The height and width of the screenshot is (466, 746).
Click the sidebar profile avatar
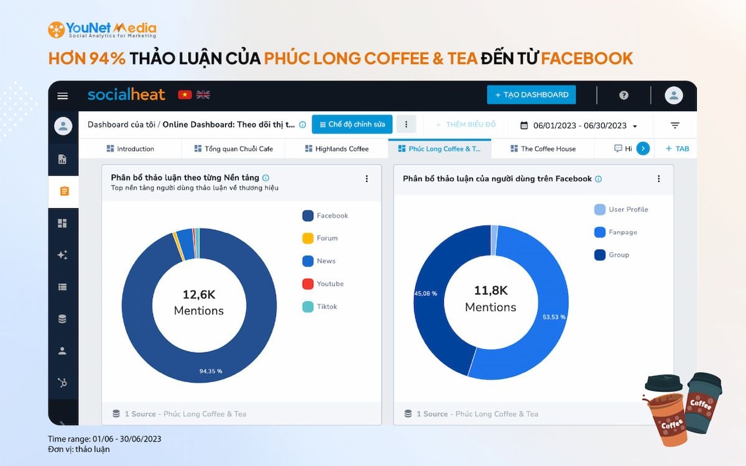coord(63,126)
